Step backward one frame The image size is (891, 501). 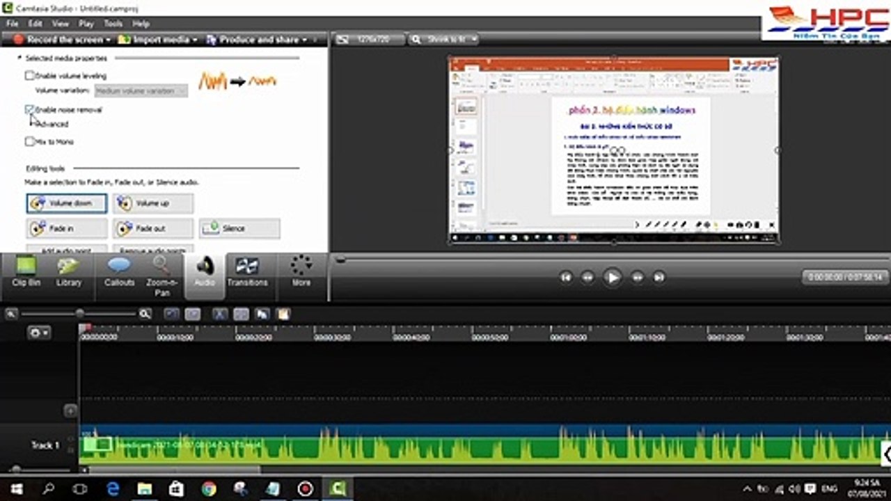pos(588,277)
